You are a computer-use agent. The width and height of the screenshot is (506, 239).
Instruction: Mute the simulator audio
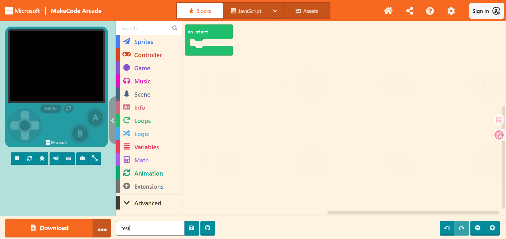click(56, 158)
